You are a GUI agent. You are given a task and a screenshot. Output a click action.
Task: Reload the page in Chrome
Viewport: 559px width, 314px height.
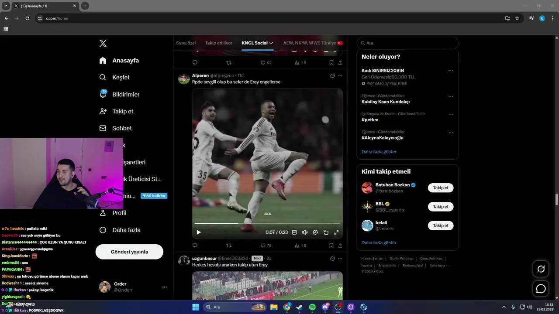(x=27, y=18)
